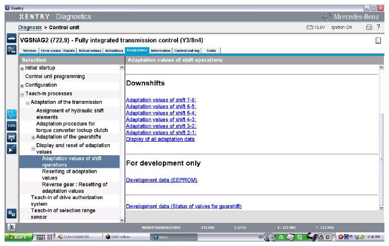
Task: Switch to the Actual values tab
Action: click(x=90, y=51)
